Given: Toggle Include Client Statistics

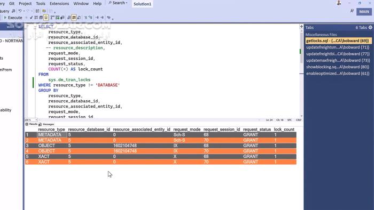Looking at the screenshot, I should pyautogui.click(x=63, y=18).
